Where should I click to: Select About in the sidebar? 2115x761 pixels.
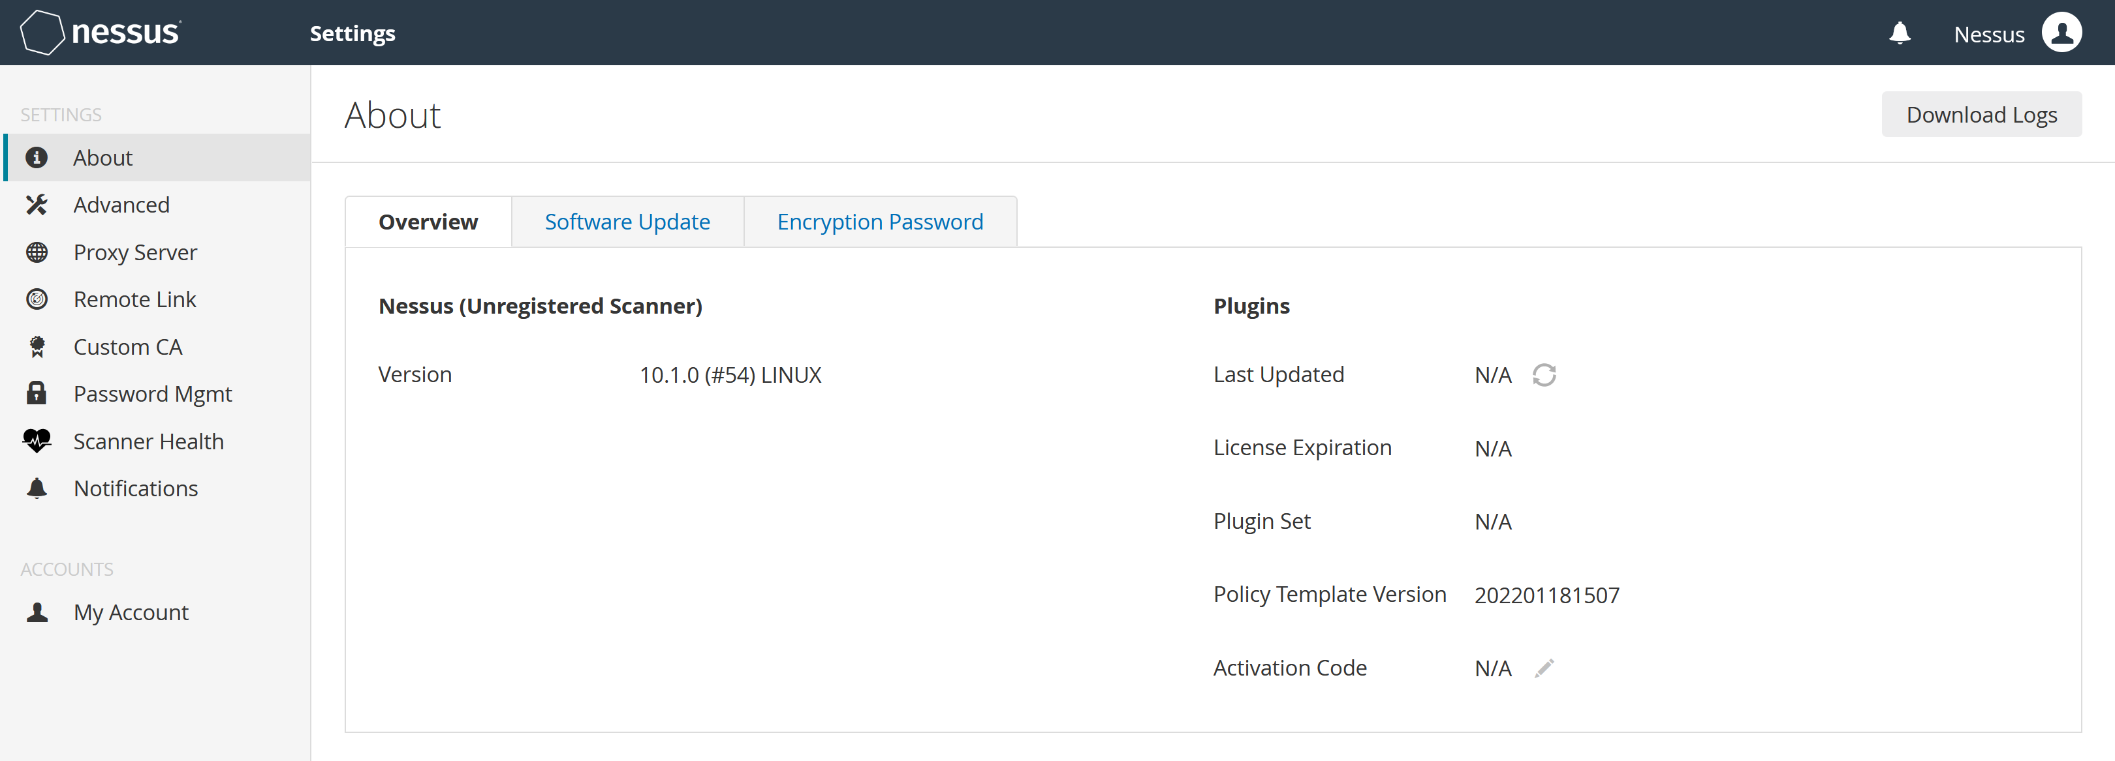157,157
